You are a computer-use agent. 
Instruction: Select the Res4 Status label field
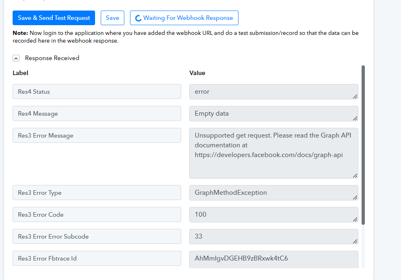[97, 91]
